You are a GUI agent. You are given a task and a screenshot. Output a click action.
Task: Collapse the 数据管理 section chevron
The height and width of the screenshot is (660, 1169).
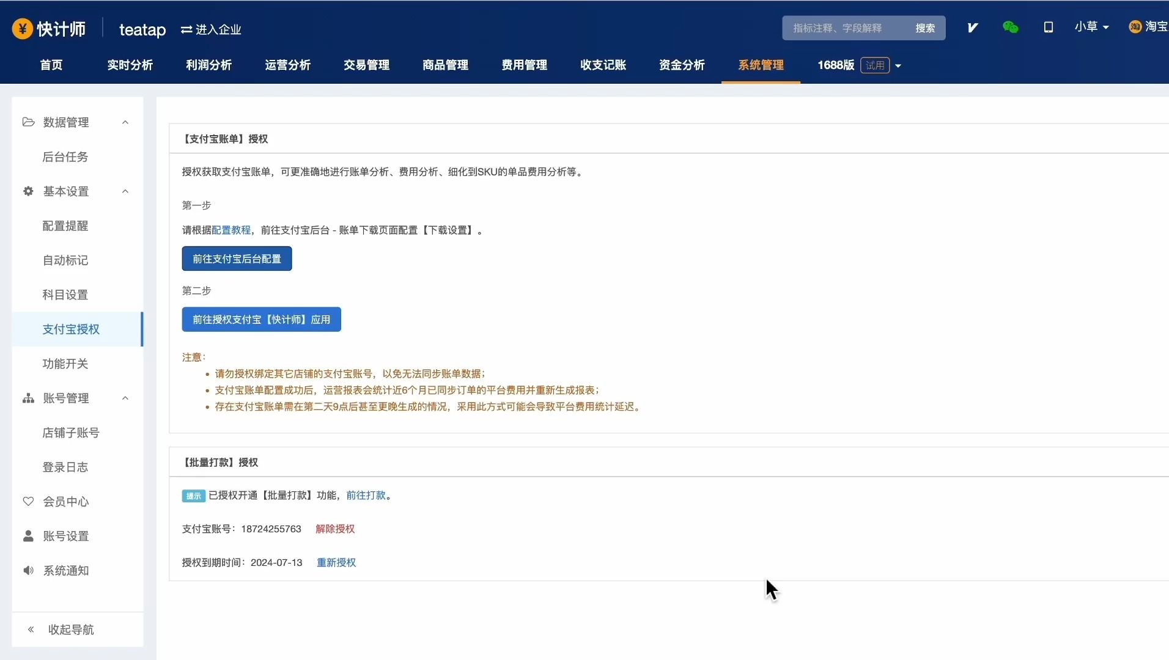pyautogui.click(x=125, y=122)
